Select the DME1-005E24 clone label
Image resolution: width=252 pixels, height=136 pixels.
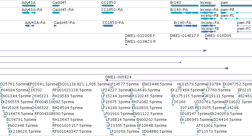118,77
